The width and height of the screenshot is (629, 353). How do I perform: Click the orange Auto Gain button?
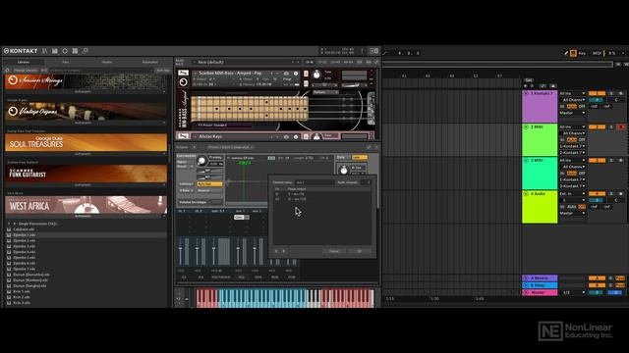(x=209, y=183)
